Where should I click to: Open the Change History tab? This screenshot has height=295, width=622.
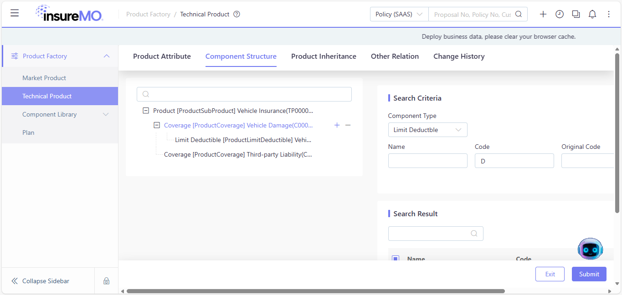coord(459,56)
